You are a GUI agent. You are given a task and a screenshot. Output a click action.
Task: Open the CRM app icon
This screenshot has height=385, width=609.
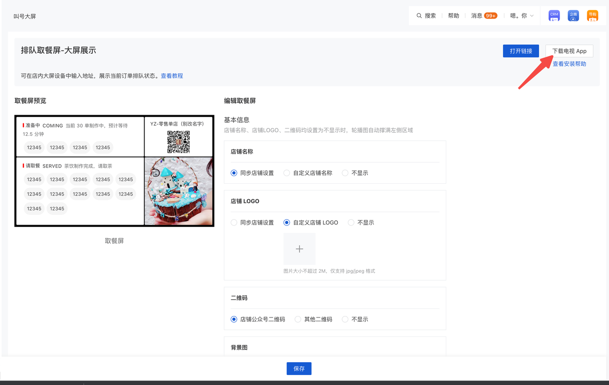[x=554, y=16]
